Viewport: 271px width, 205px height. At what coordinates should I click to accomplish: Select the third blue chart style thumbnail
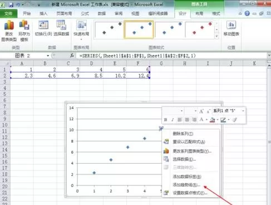170,30
